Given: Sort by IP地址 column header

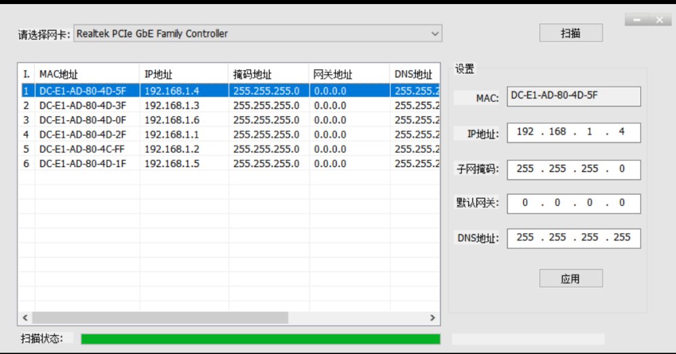Looking at the screenshot, I should (183, 74).
